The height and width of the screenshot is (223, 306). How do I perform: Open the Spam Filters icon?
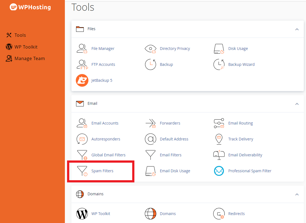(82, 171)
